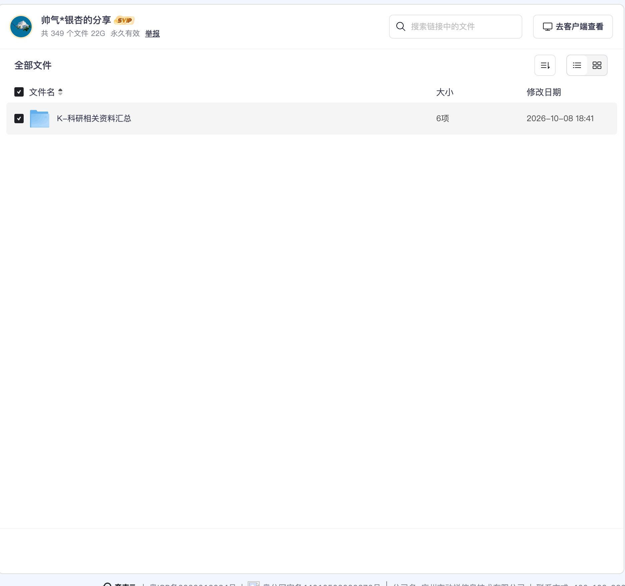
Task: Uncheck the K-科研相关资料汇总 folder checkbox
Action: [x=19, y=119]
